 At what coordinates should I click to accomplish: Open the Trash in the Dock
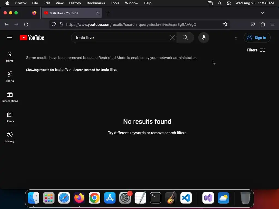[x=245, y=198]
